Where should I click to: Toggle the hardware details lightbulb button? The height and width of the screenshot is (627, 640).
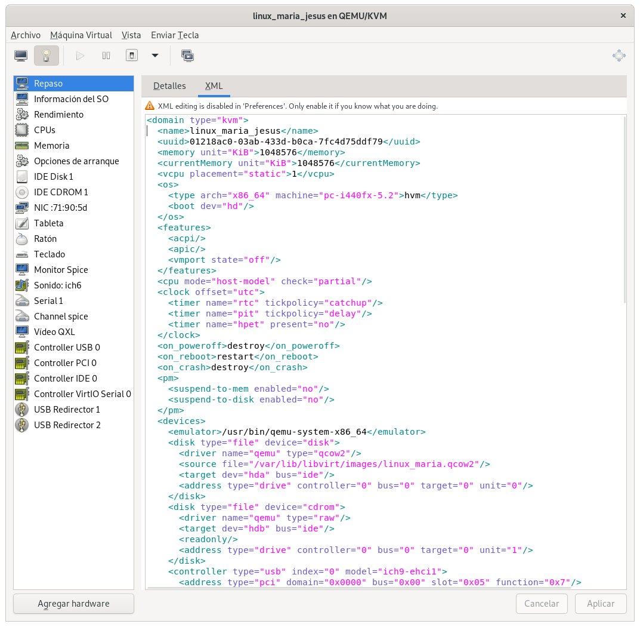(x=47, y=56)
